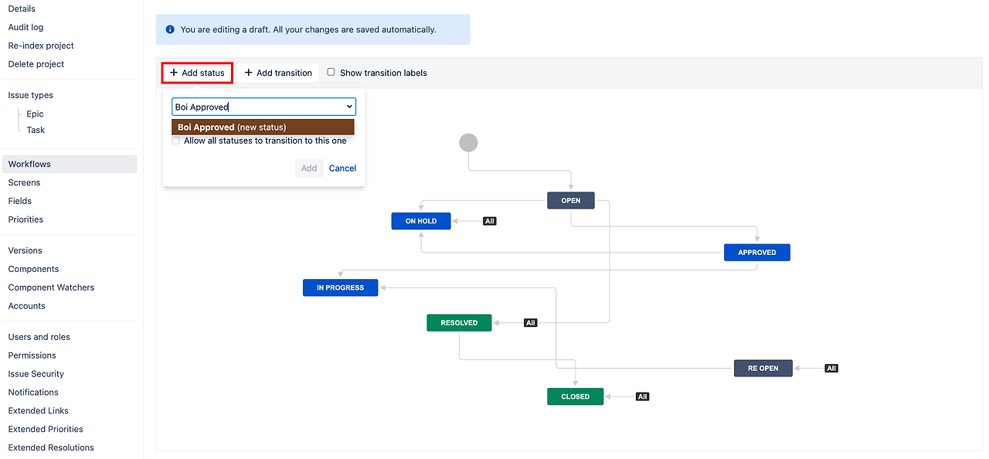Click the All badge beside RESOLVED
989x459 pixels.
click(x=530, y=323)
